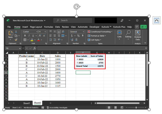
Task: Toggle Underline formatting
Action: tap(33, 36)
